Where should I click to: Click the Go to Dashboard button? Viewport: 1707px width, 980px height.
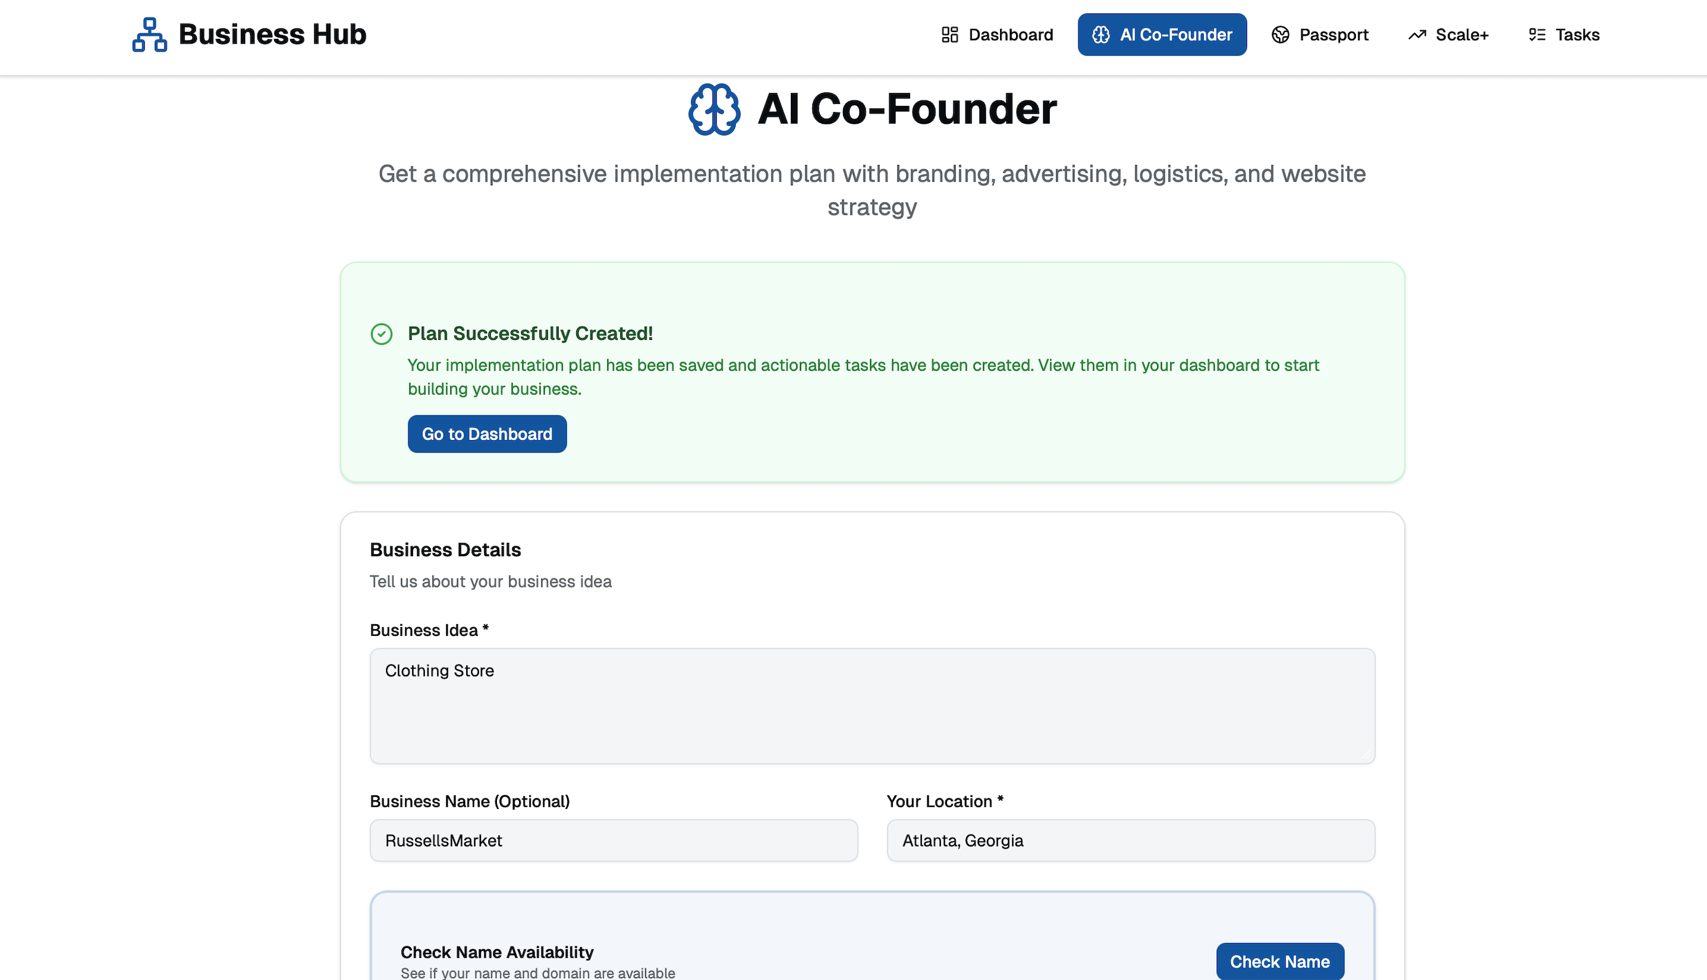486,433
